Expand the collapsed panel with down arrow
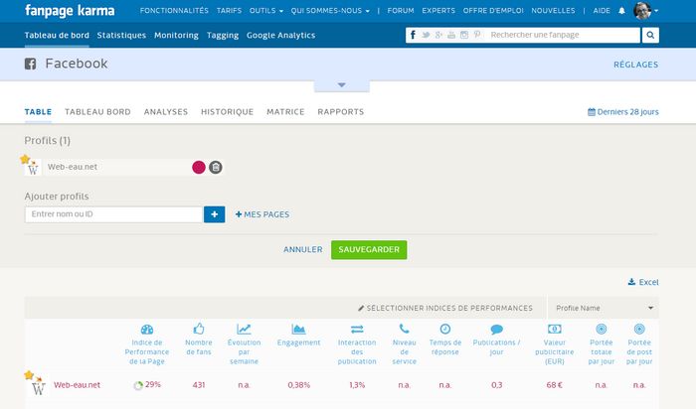This screenshot has height=409, width=696. (342, 85)
